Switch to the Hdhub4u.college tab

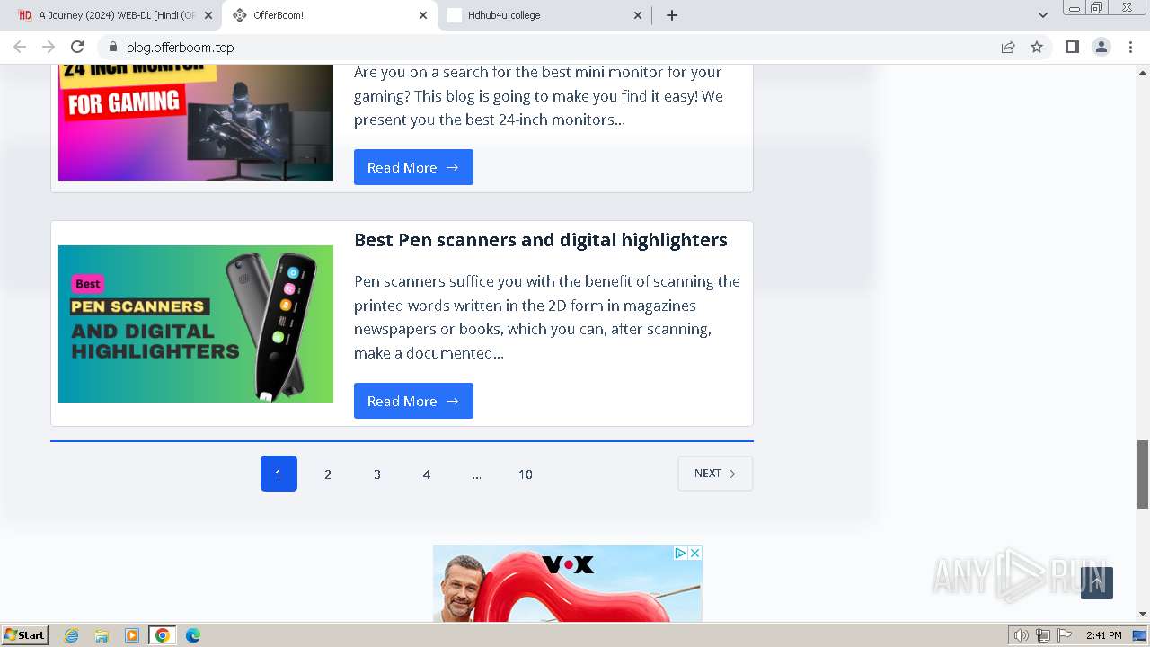pos(545,15)
